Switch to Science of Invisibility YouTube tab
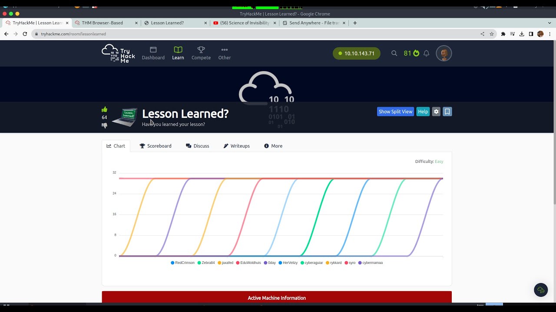The height and width of the screenshot is (312, 556). click(245, 23)
